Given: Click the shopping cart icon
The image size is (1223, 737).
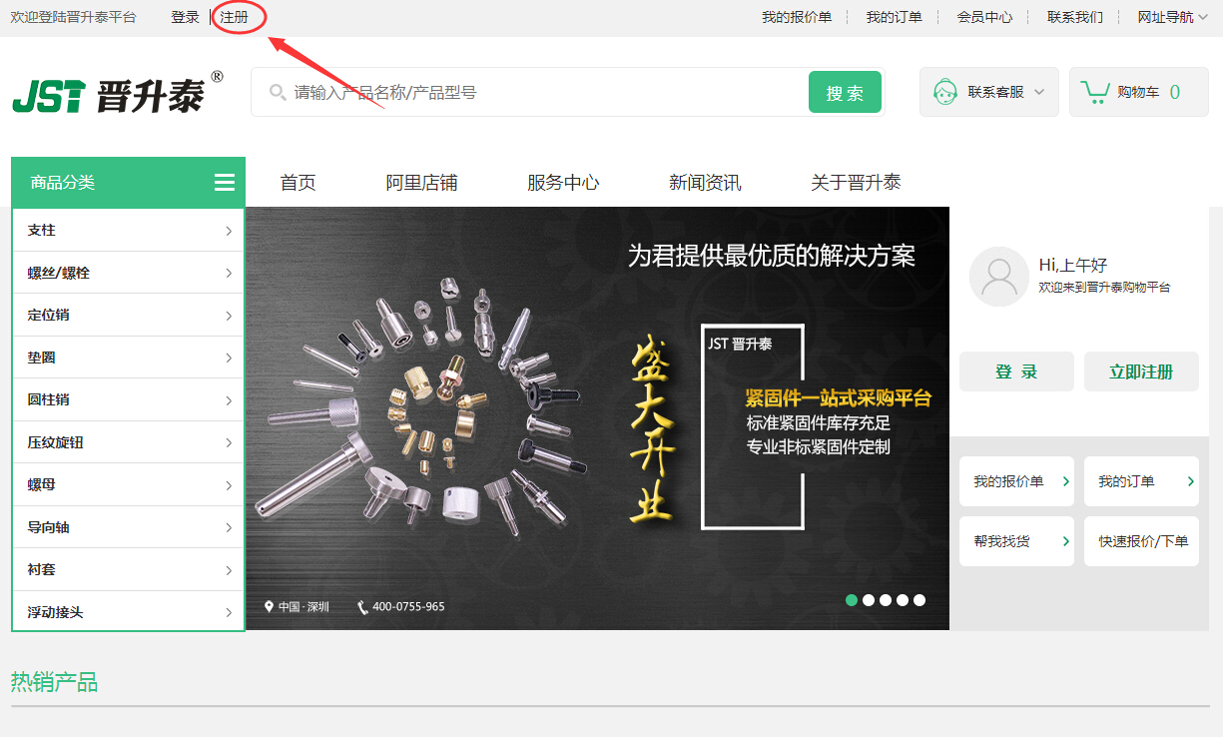Looking at the screenshot, I should point(1095,92).
